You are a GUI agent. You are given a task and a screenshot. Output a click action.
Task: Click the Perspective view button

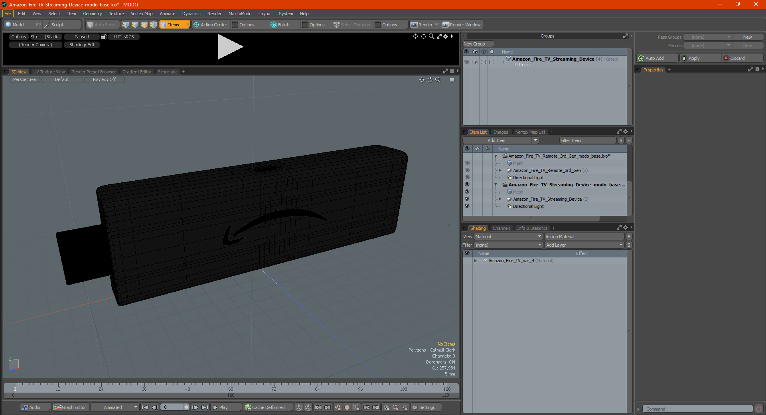tap(24, 79)
